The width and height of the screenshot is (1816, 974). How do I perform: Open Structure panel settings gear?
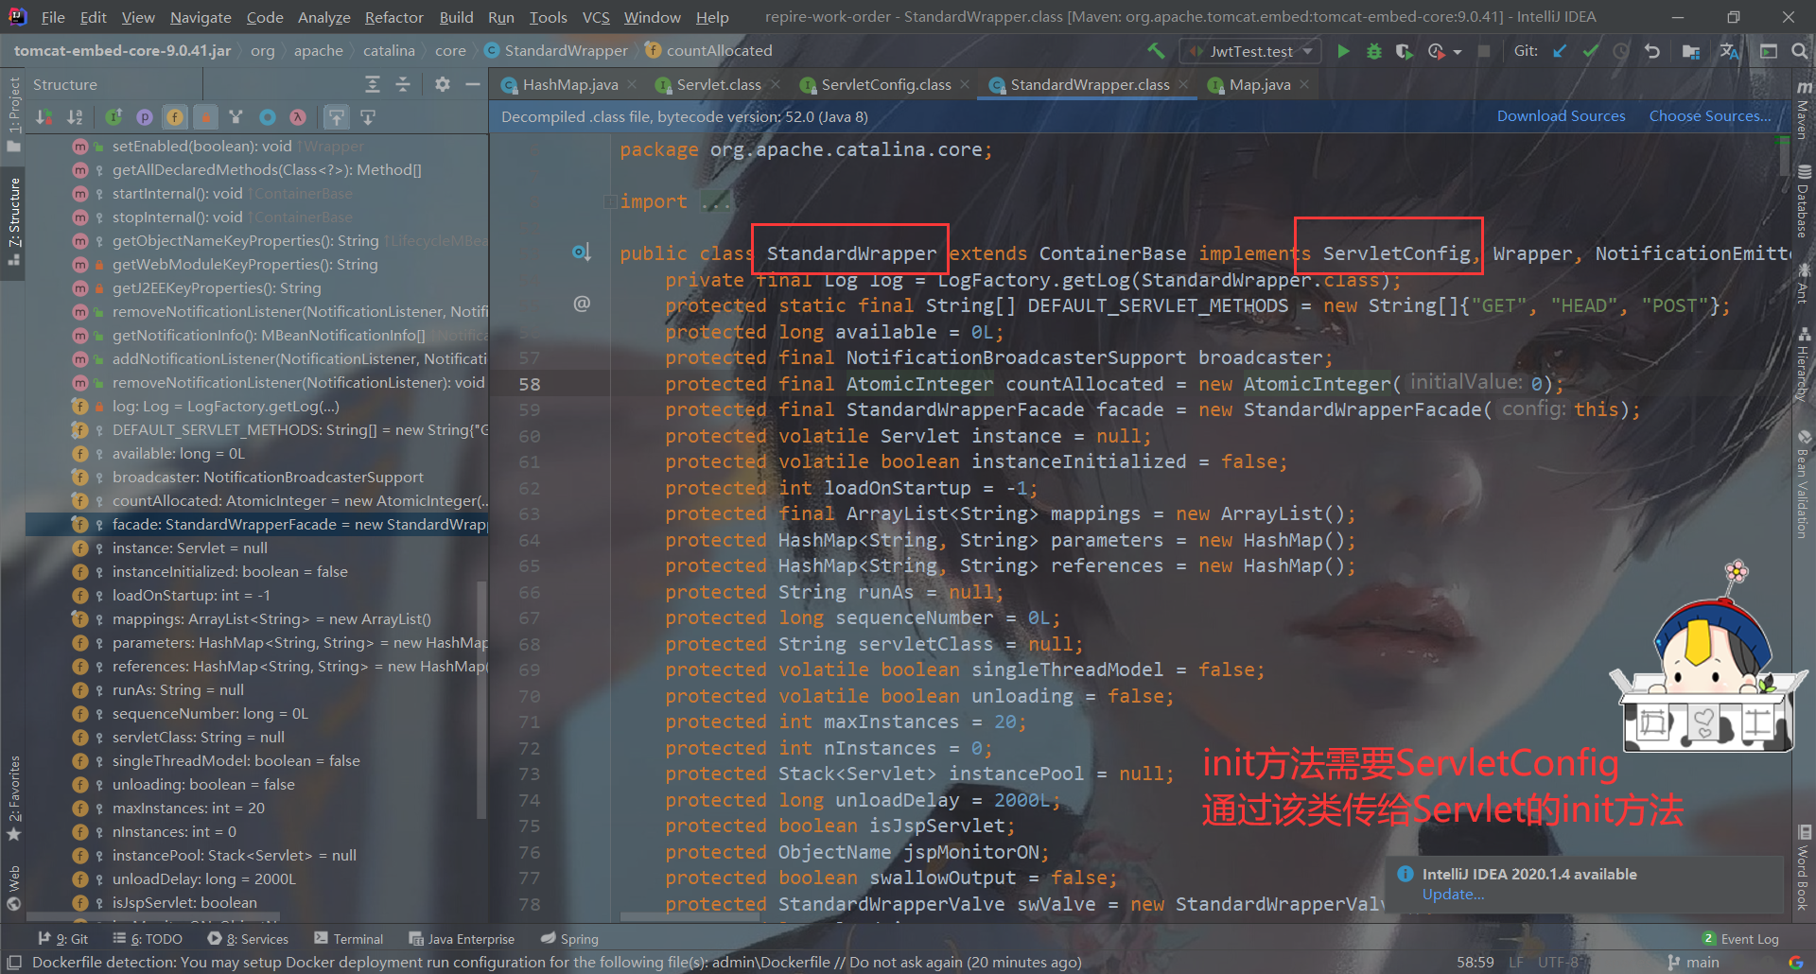(x=443, y=85)
